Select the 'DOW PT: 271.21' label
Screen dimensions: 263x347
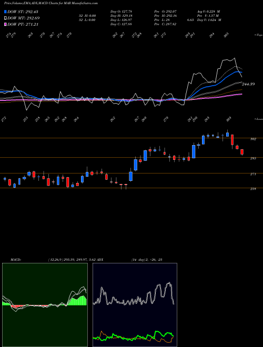[x=23, y=24]
